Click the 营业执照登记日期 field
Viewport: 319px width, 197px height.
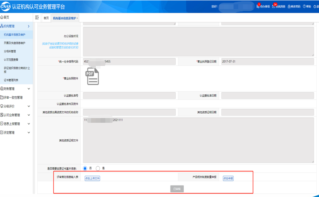pos(268,62)
